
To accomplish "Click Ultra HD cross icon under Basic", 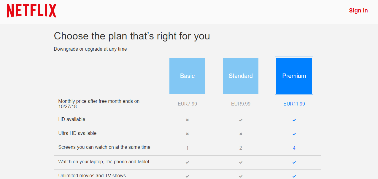I will pyautogui.click(x=187, y=134).
